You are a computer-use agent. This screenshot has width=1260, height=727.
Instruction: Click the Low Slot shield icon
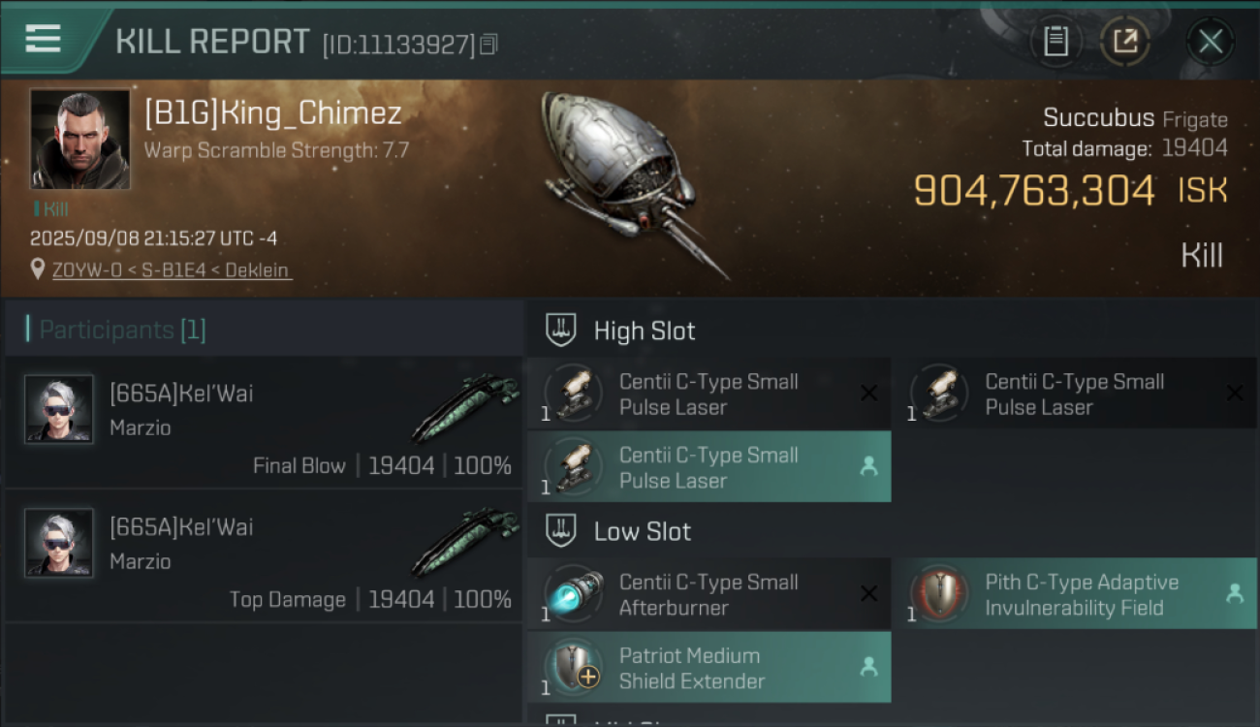[x=561, y=531]
